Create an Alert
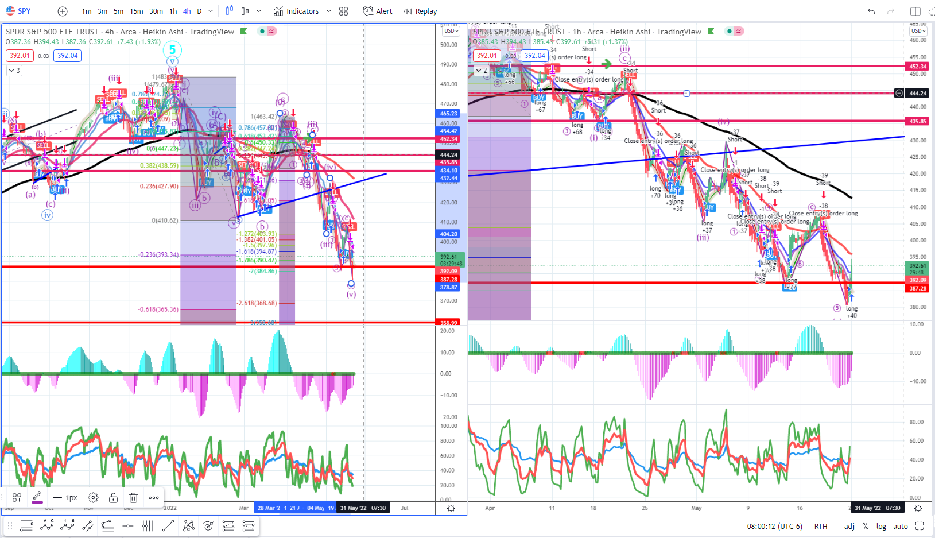This screenshot has width=935, height=538. [378, 11]
